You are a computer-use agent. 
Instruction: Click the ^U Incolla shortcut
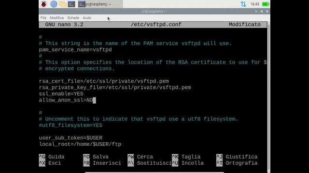pyautogui.click(x=188, y=163)
